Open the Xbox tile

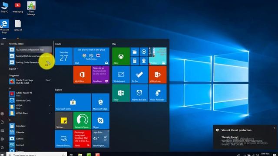121,56
